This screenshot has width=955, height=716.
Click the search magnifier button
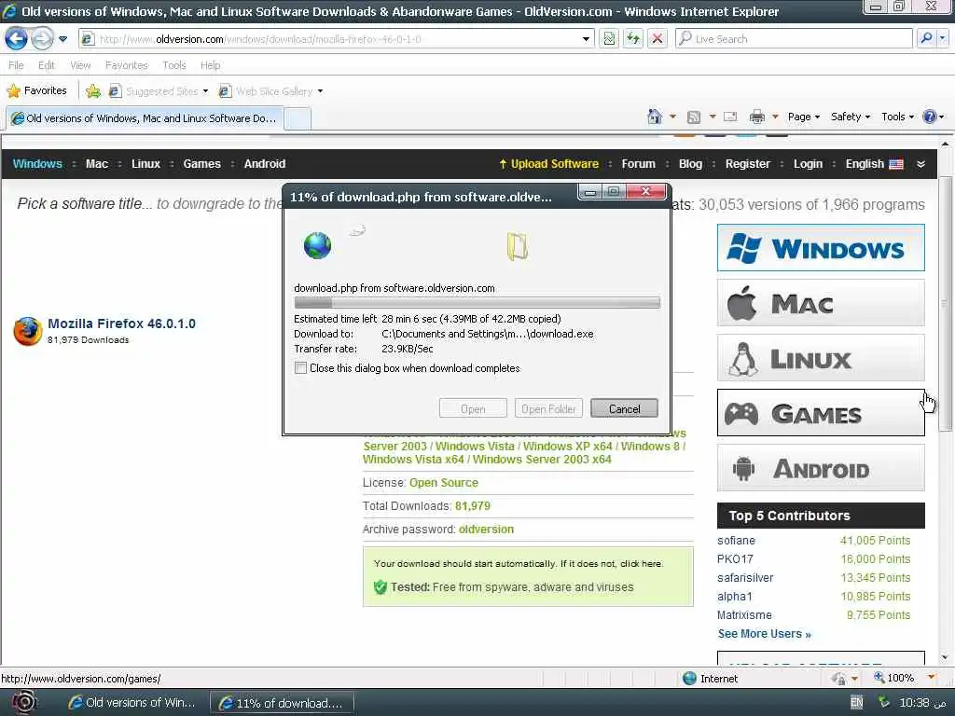pyautogui.click(x=926, y=38)
